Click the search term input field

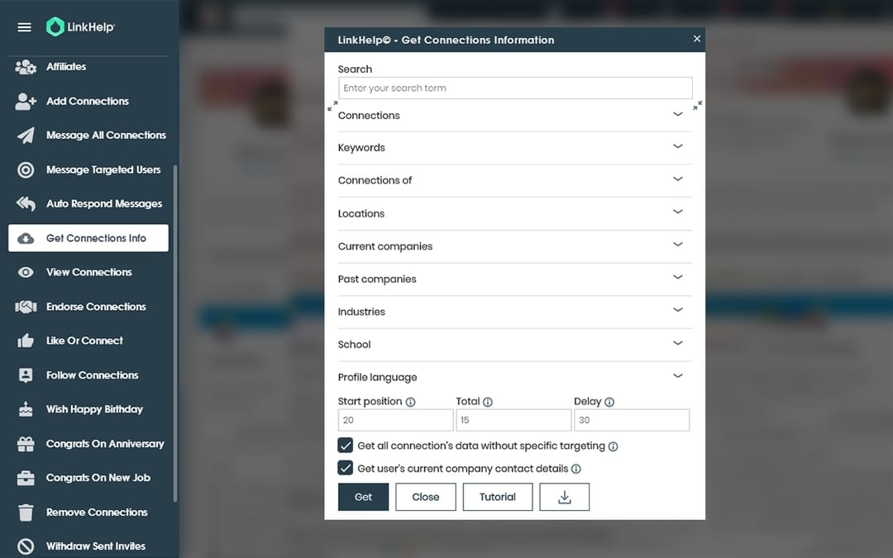[x=515, y=88]
